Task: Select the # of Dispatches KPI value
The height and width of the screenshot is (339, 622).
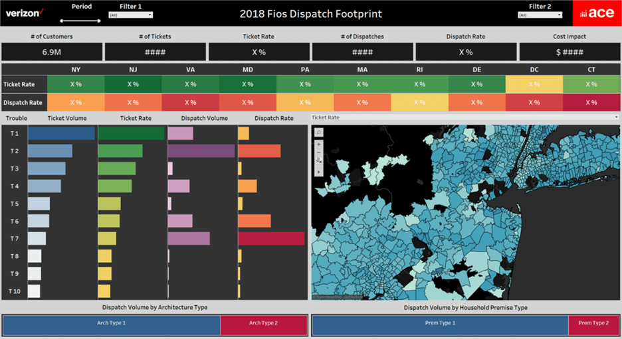Action: (362, 52)
